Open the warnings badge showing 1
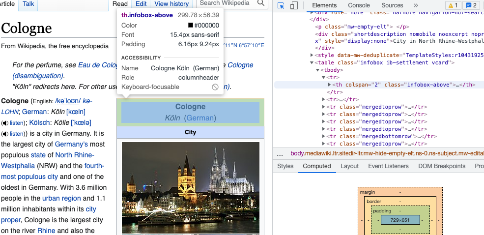This screenshot has height=235, width=484. [x=452, y=5]
